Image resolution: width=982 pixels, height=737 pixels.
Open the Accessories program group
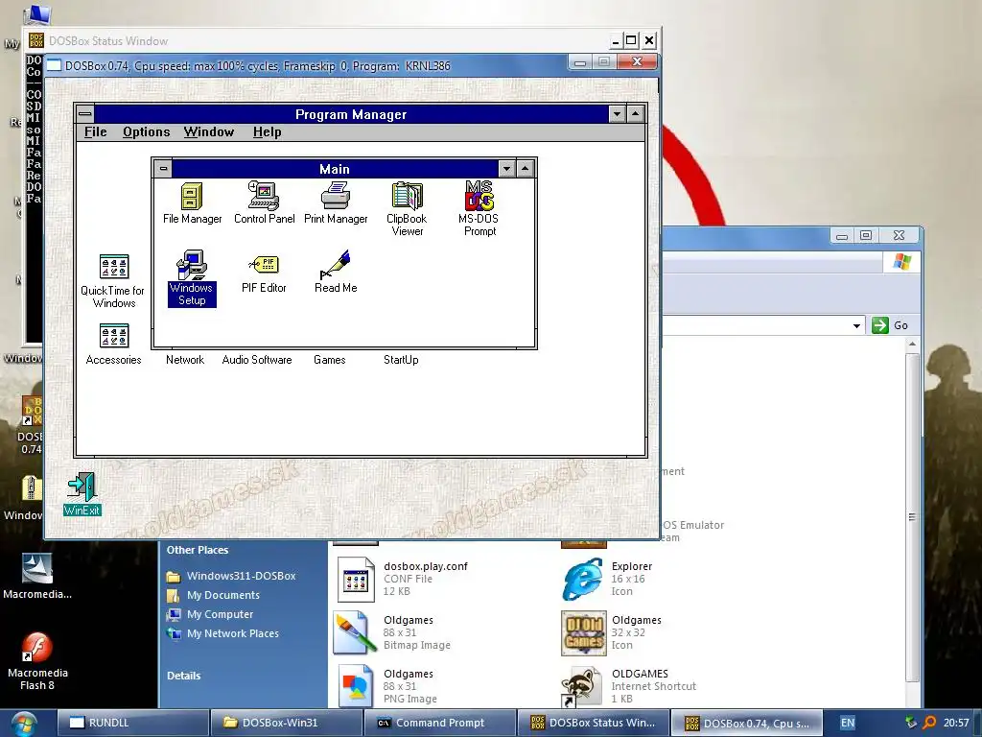pos(113,345)
